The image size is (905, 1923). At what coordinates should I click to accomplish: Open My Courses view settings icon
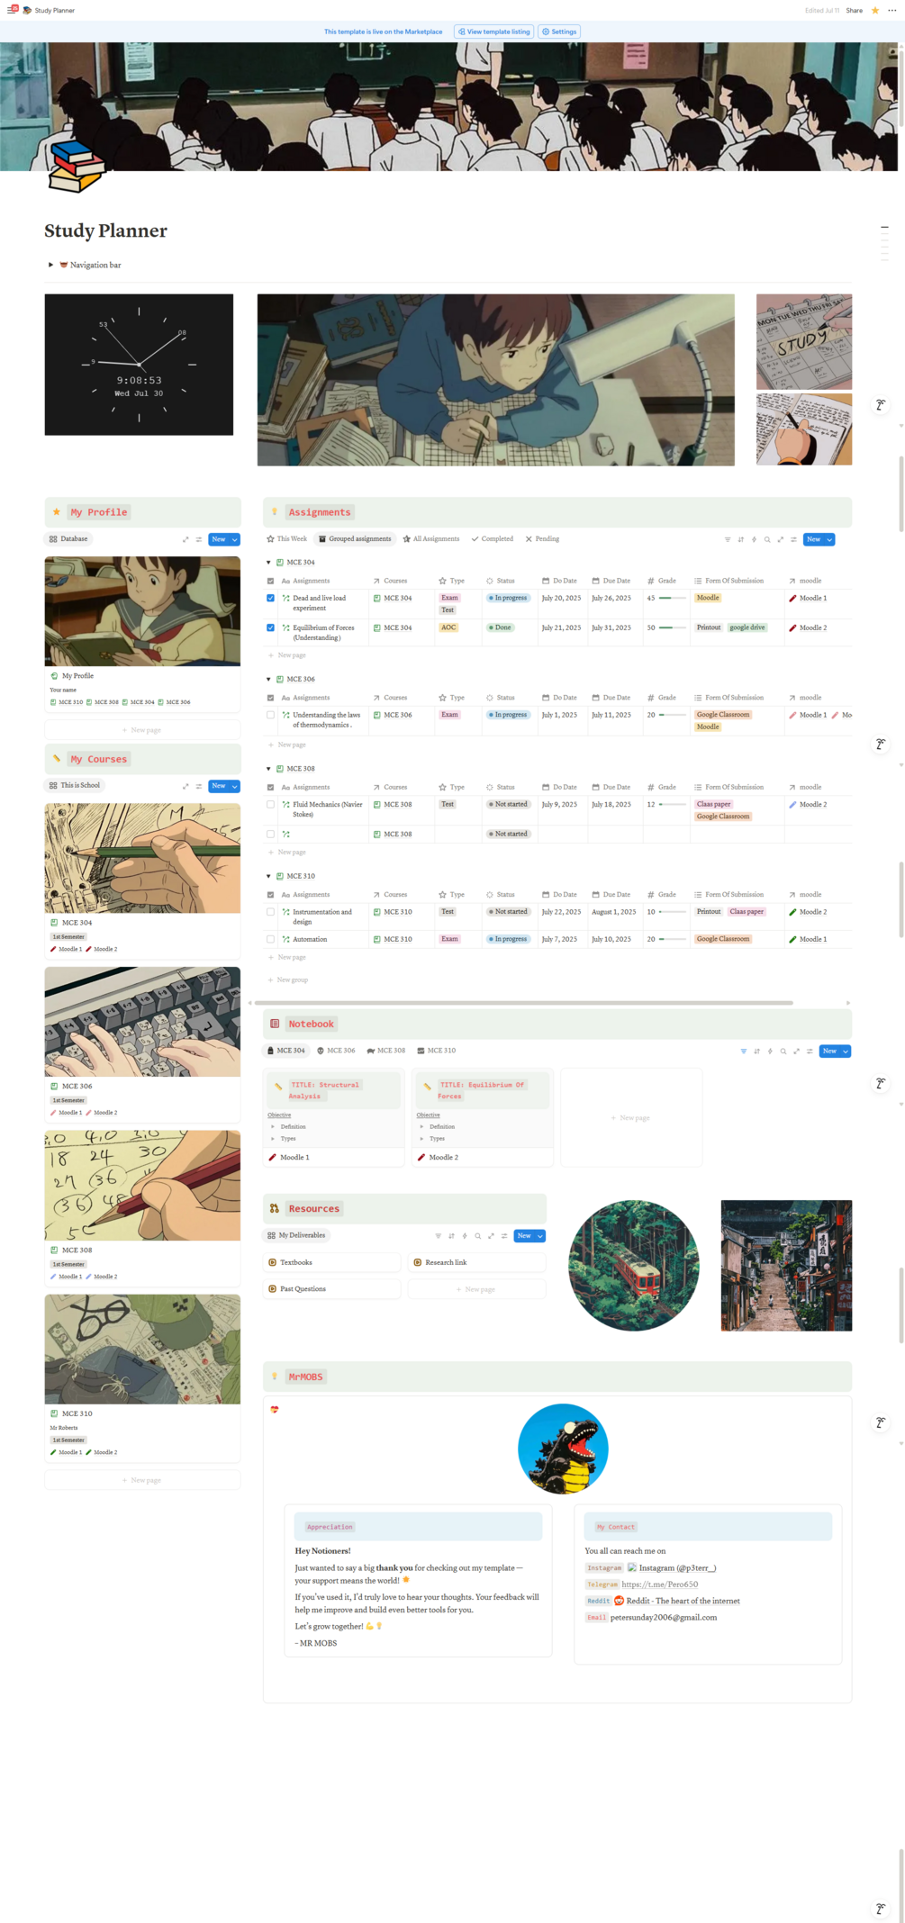point(199,786)
